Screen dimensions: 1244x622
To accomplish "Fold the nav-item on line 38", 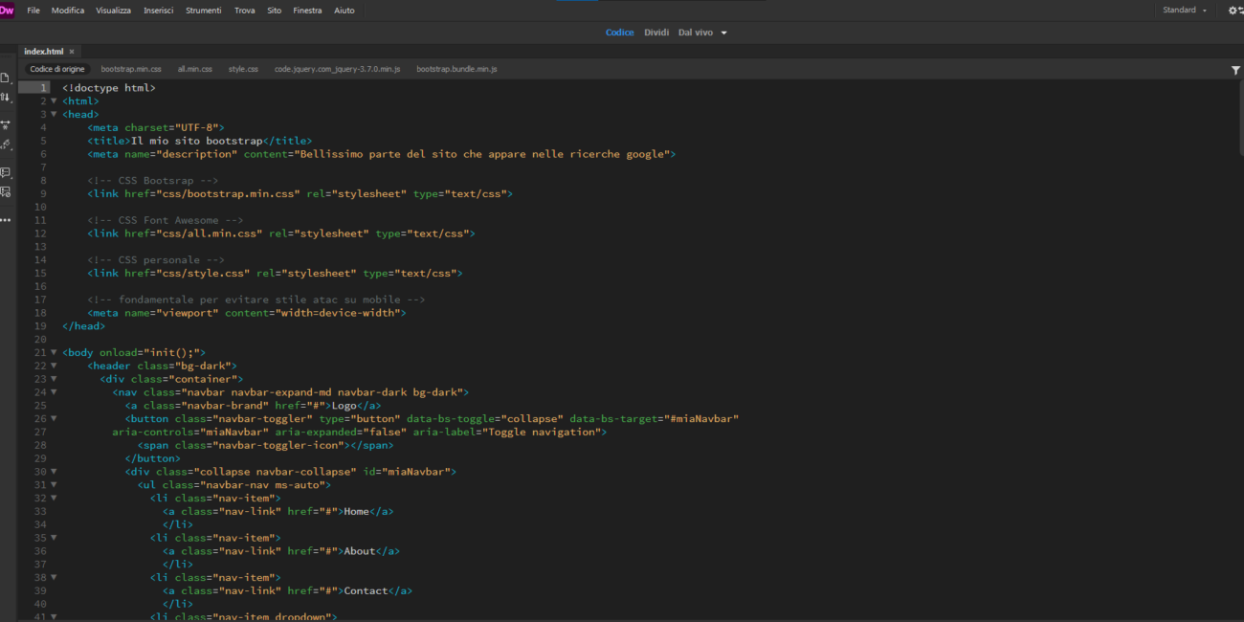I will 54,578.
